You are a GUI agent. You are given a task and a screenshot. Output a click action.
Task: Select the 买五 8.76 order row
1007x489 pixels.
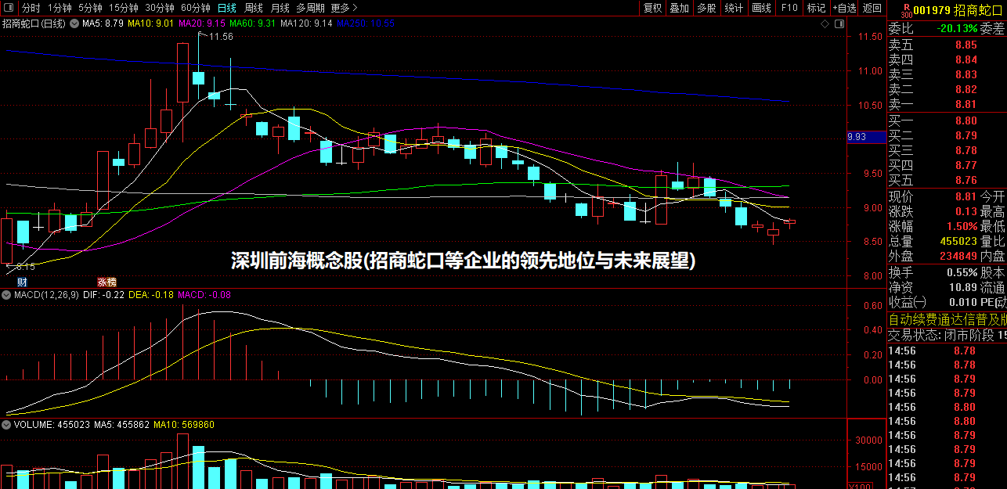[x=946, y=180]
